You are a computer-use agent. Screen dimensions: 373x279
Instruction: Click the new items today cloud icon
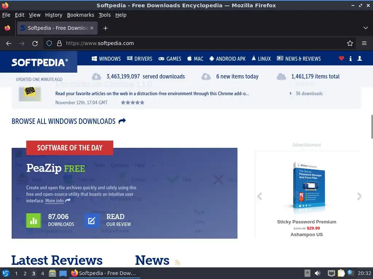tap(206, 77)
